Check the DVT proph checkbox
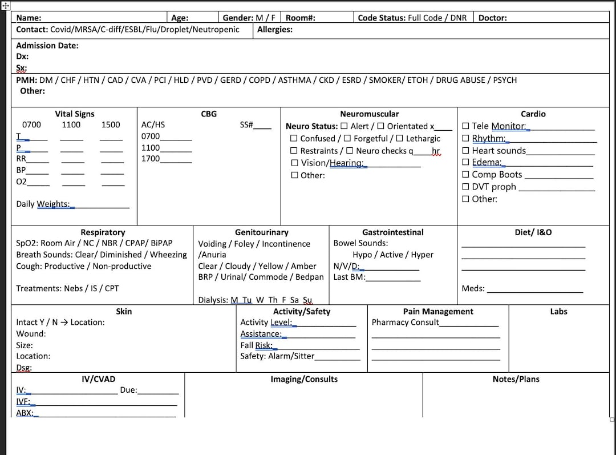Screen dimensions: 616x455 point(466,187)
